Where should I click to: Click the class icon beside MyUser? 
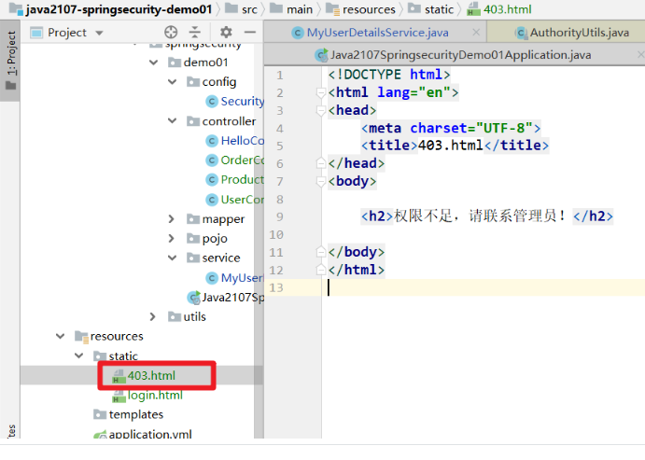click(x=212, y=278)
